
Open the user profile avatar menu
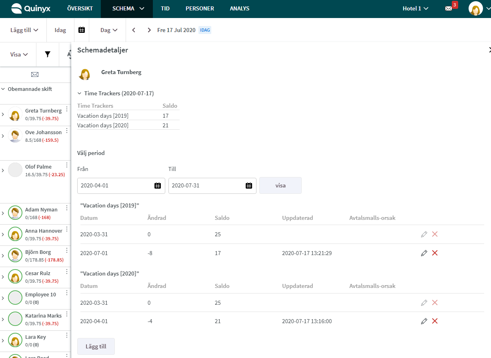[x=475, y=8]
